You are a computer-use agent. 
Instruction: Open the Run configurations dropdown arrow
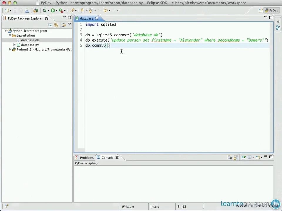pos(56,11)
